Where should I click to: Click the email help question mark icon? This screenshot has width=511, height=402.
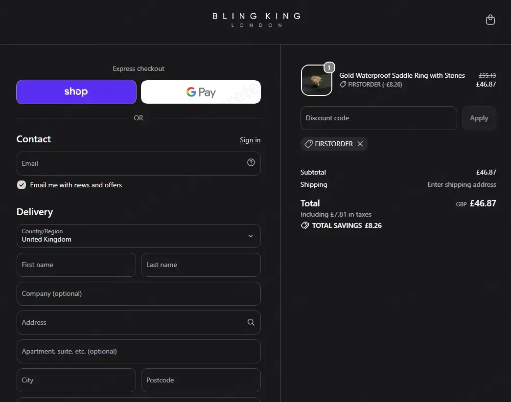(251, 162)
